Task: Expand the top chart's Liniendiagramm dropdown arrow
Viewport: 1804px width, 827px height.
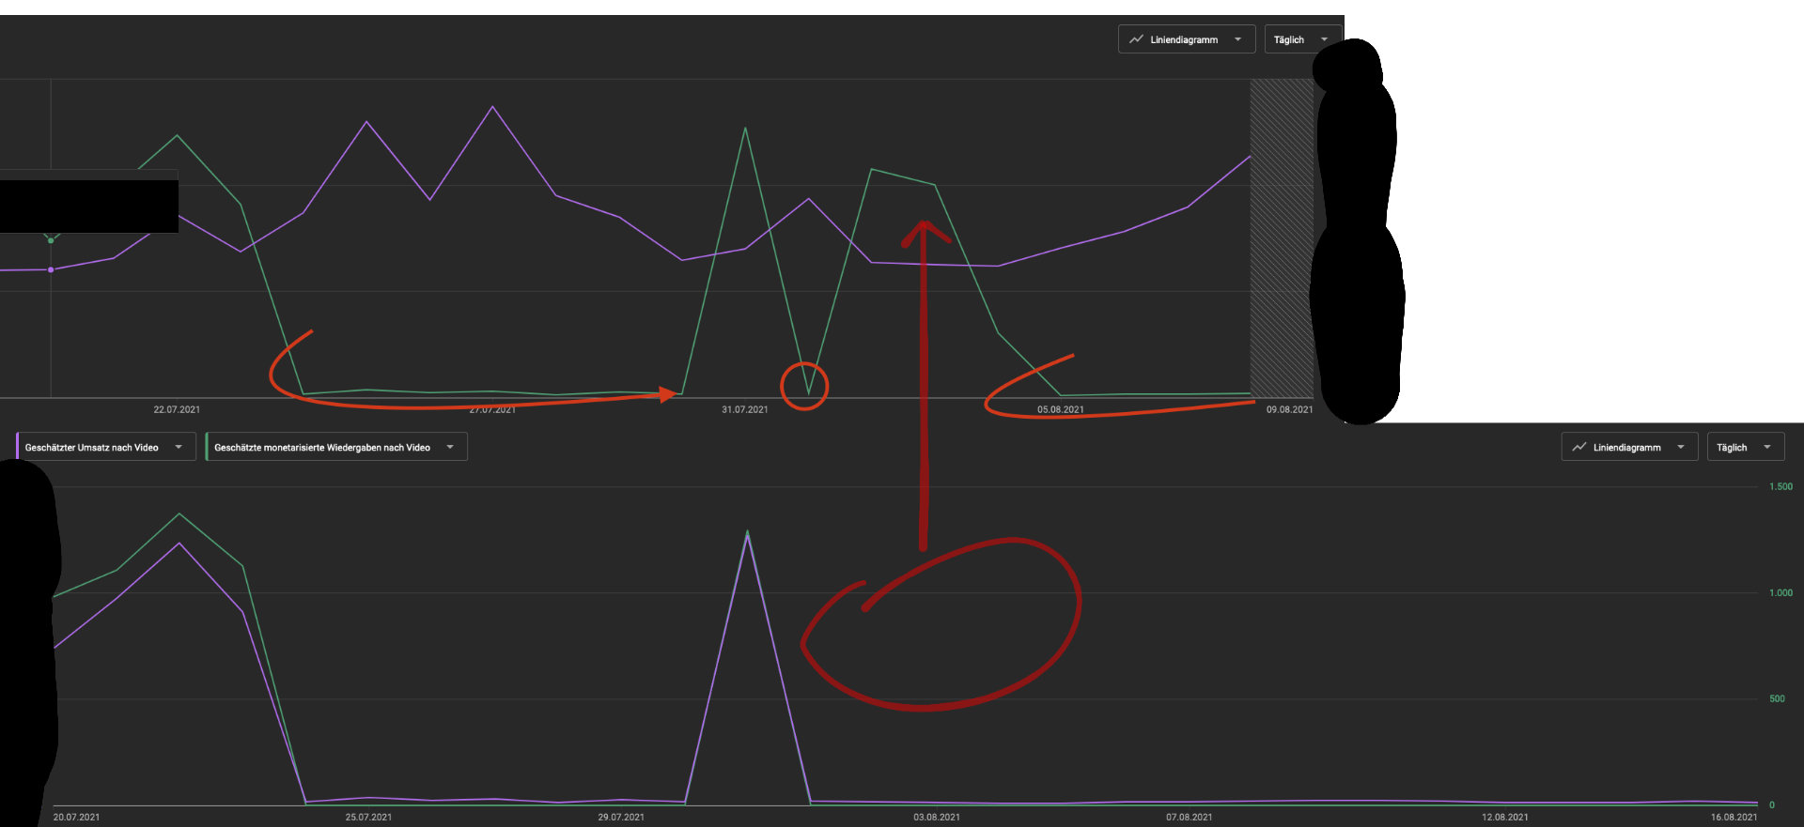Action: [1237, 39]
